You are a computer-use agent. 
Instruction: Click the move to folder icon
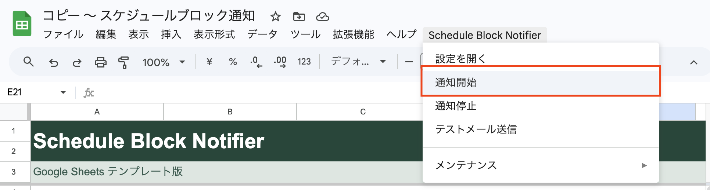(x=299, y=17)
